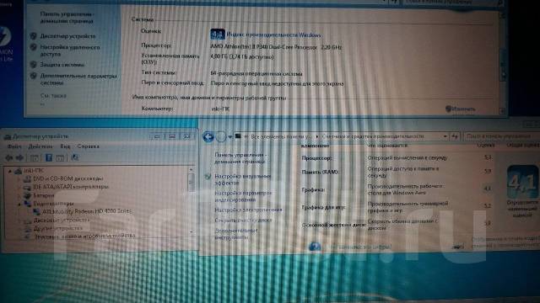The width and height of the screenshot is (540, 303).
Task: Click Device Manager title bar icon
Action: [x=8, y=136]
